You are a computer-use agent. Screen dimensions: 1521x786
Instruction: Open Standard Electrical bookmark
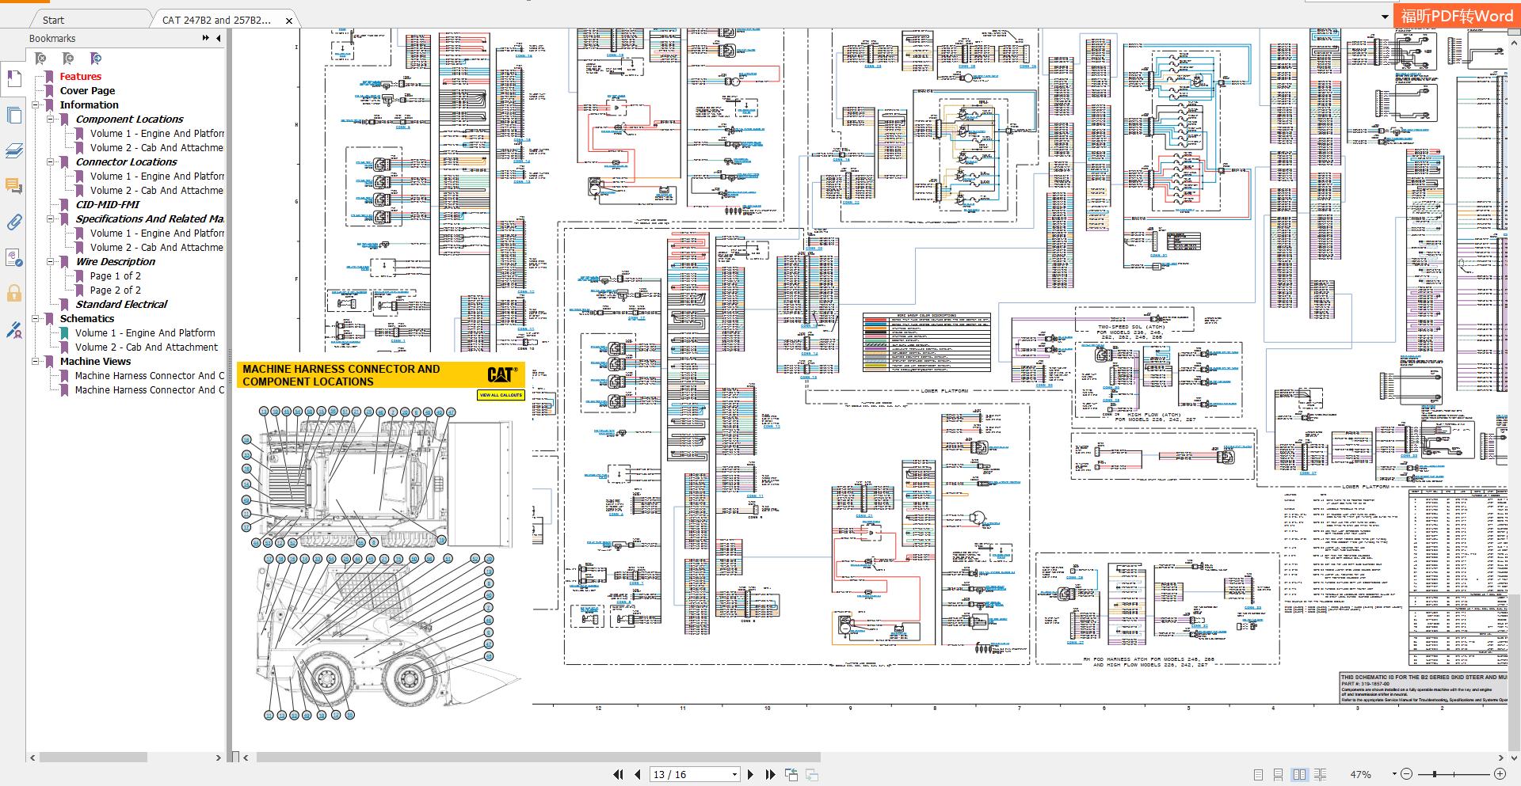(x=121, y=305)
